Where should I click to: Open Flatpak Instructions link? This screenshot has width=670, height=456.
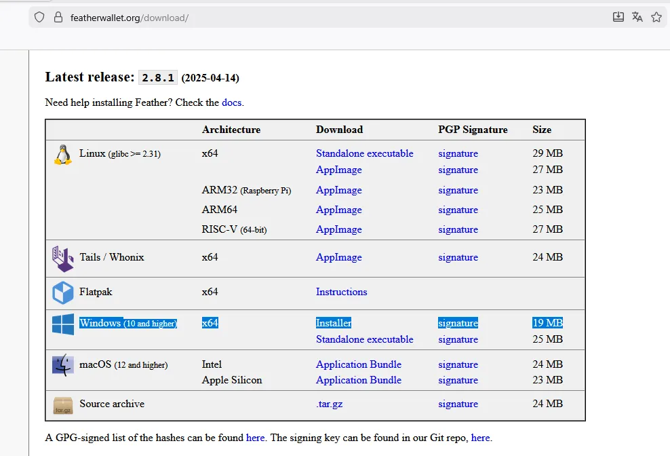pos(341,292)
